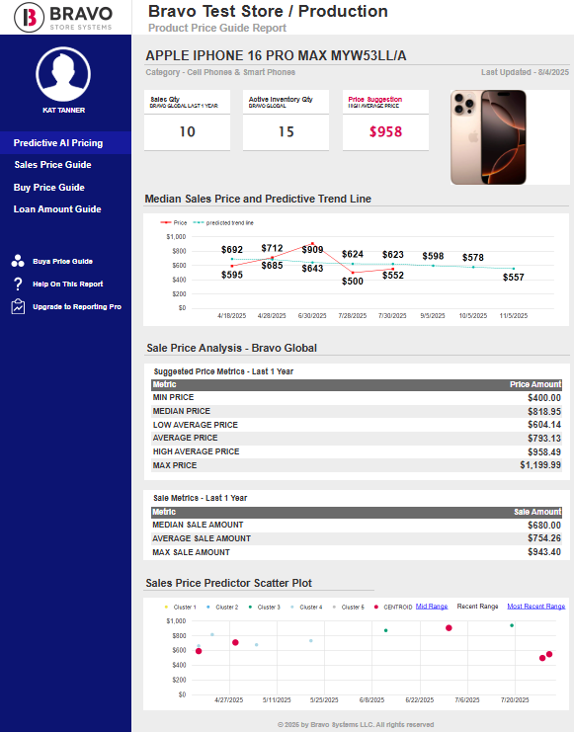574x733 pixels.
Task: Click the MAX PRICE value $1,199.99
Action: pos(540,465)
